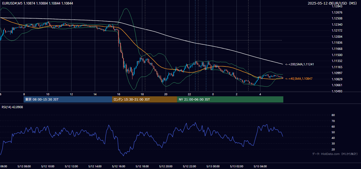Click hour label 12 under the price chart
Screen dimensions: 361x169
pos(71,94)
